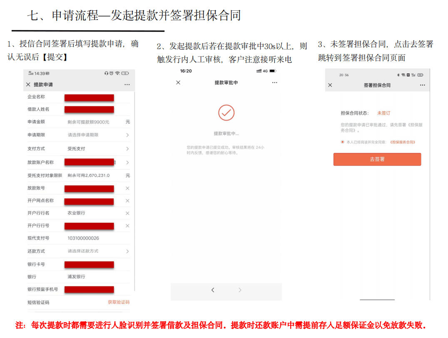Viewport: 448px width, 338px height.
Task: Click the 16:20 clock text
Action: 186,71
